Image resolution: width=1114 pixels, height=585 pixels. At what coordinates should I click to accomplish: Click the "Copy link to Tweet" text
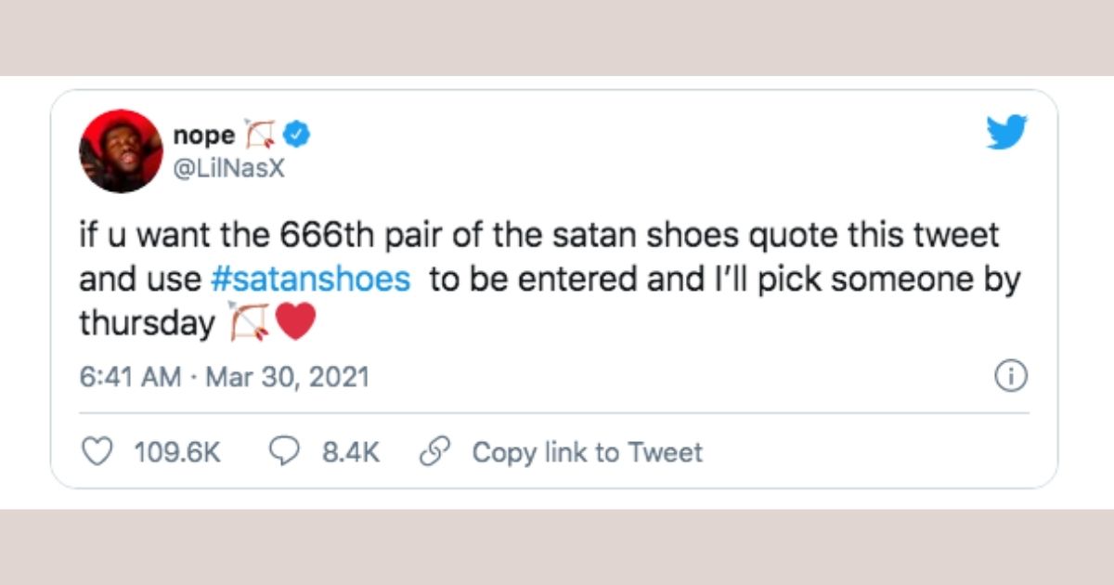tap(587, 452)
